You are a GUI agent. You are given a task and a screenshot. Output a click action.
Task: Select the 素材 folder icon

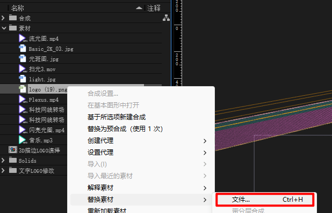[13, 28]
